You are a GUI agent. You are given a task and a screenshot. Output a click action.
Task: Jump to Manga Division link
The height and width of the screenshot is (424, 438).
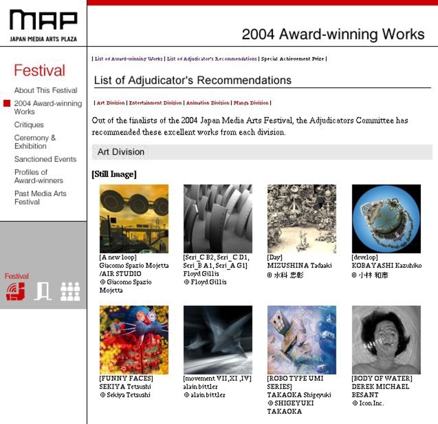click(x=251, y=102)
